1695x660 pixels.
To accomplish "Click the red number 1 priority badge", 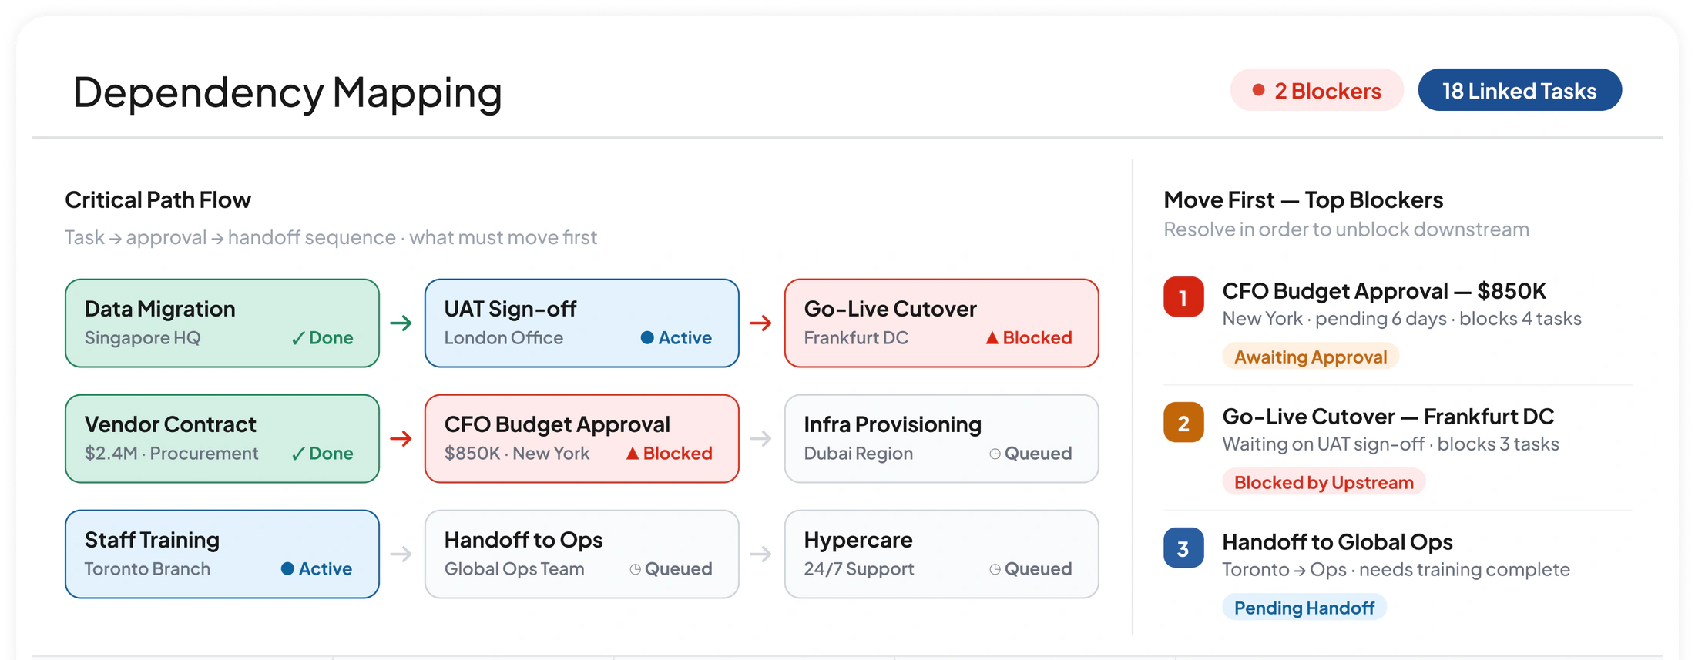I will tap(1183, 297).
